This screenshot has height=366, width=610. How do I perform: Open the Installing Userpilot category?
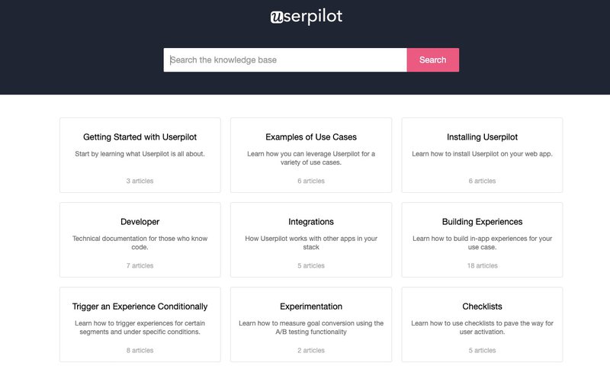click(x=482, y=137)
